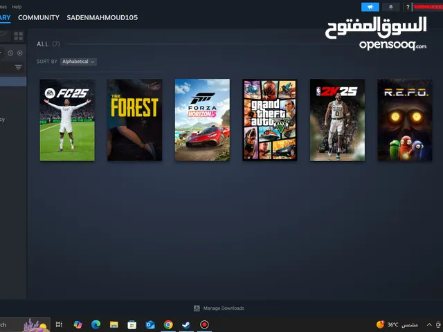Open Task View on the taskbar
Viewport: 443px width, 332px height.
pos(59,324)
